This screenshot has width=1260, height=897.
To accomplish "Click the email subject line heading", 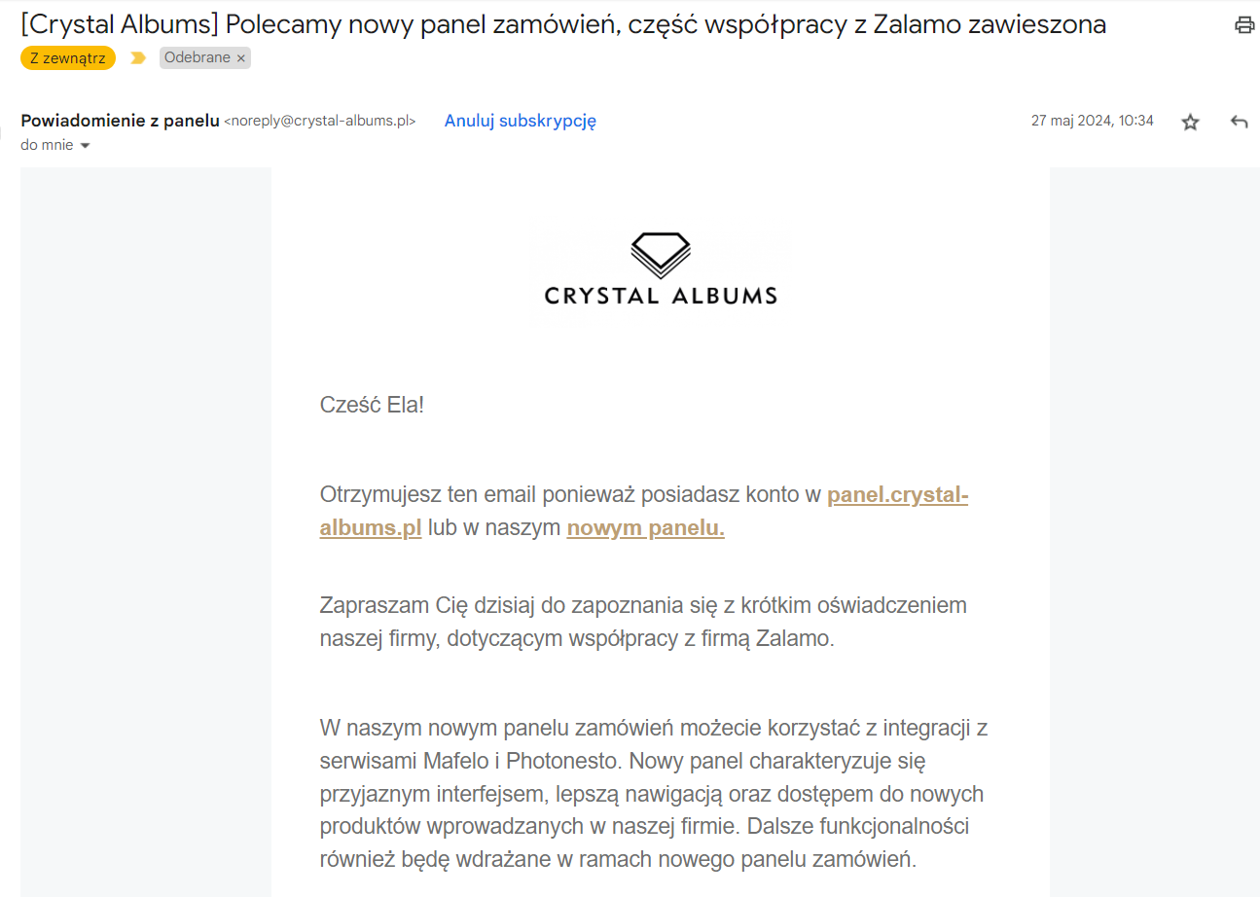I will click(x=562, y=25).
